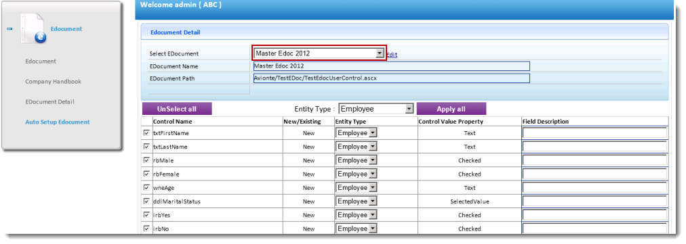The height and width of the screenshot is (244, 686).
Task: Click Field Description input for wneAge
Action: click(595, 188)
